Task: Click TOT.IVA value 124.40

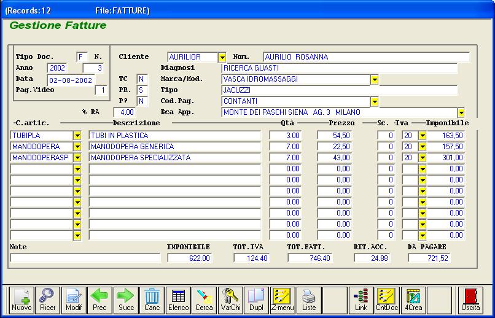Action: click(252, 258)
